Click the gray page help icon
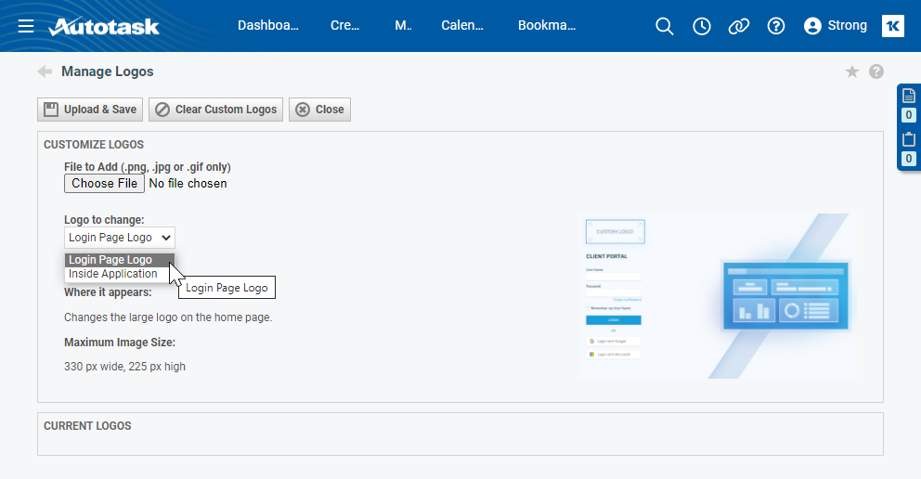The width and height of the screenshot is (921, 479). click(876, 71)
